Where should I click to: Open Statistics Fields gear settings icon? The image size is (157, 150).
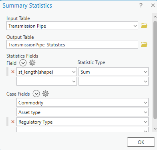(32, 63)
